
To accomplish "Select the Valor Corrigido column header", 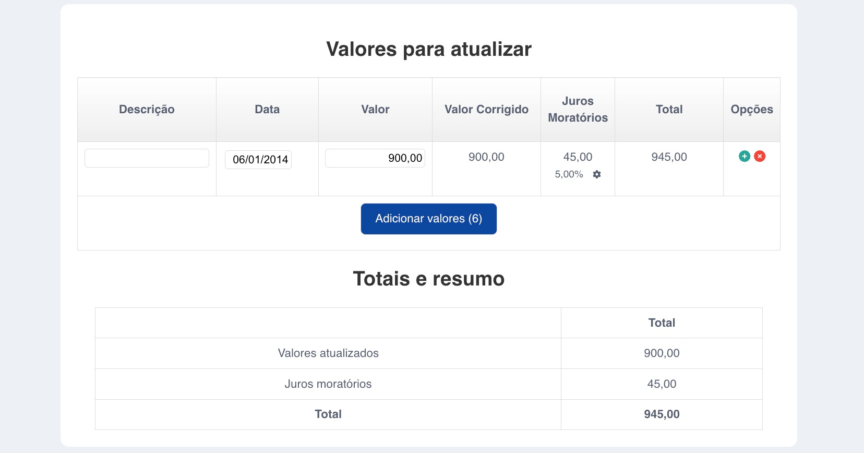I will [x=486, y=110].
